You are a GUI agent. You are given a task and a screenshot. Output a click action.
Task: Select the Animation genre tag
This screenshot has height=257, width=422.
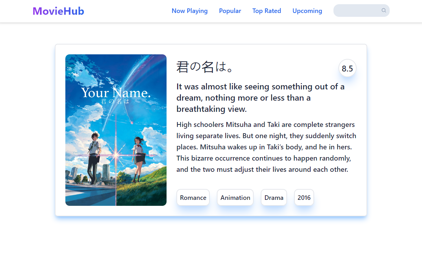coord(235,197)
